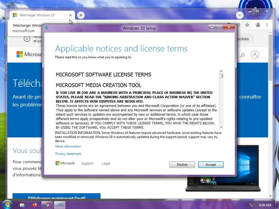Click Télécharger maintenant l'outil button

click(57, 196)
